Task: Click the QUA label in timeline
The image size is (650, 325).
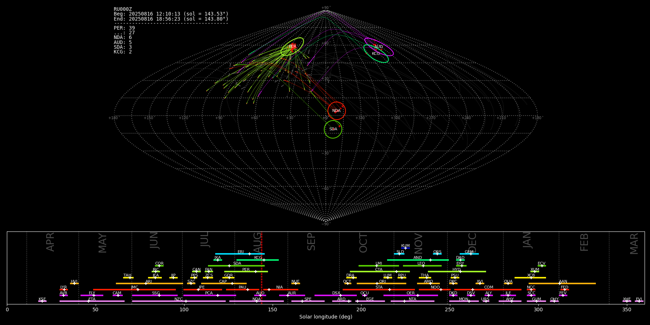Action: [508, 282]
